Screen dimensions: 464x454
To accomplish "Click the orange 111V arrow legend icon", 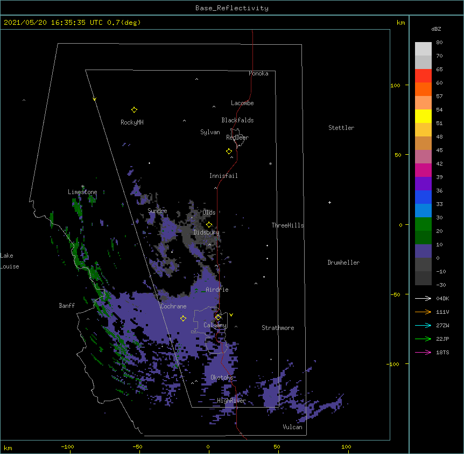I will coord(423,312).
